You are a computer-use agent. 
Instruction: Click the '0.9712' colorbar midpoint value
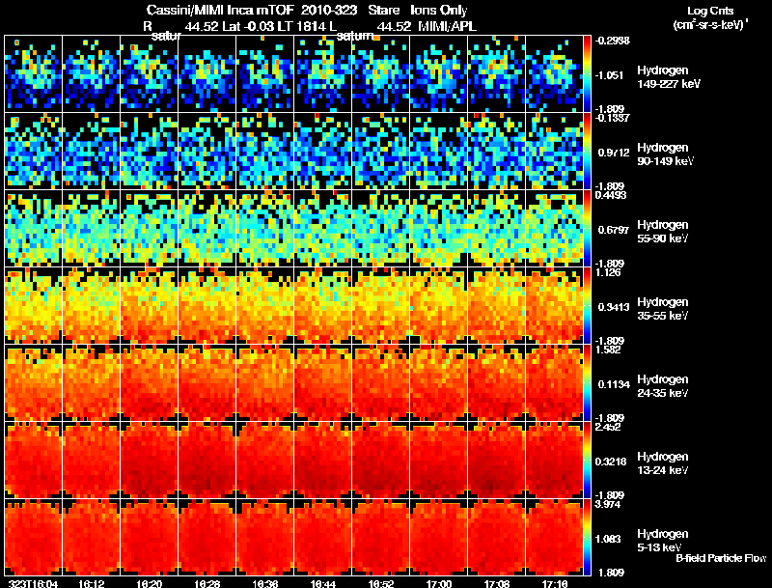click(x=614, y=153)
